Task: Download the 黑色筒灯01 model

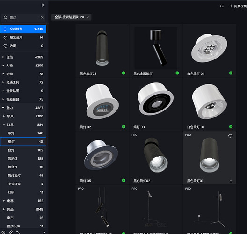Action: tap(231, 180)
